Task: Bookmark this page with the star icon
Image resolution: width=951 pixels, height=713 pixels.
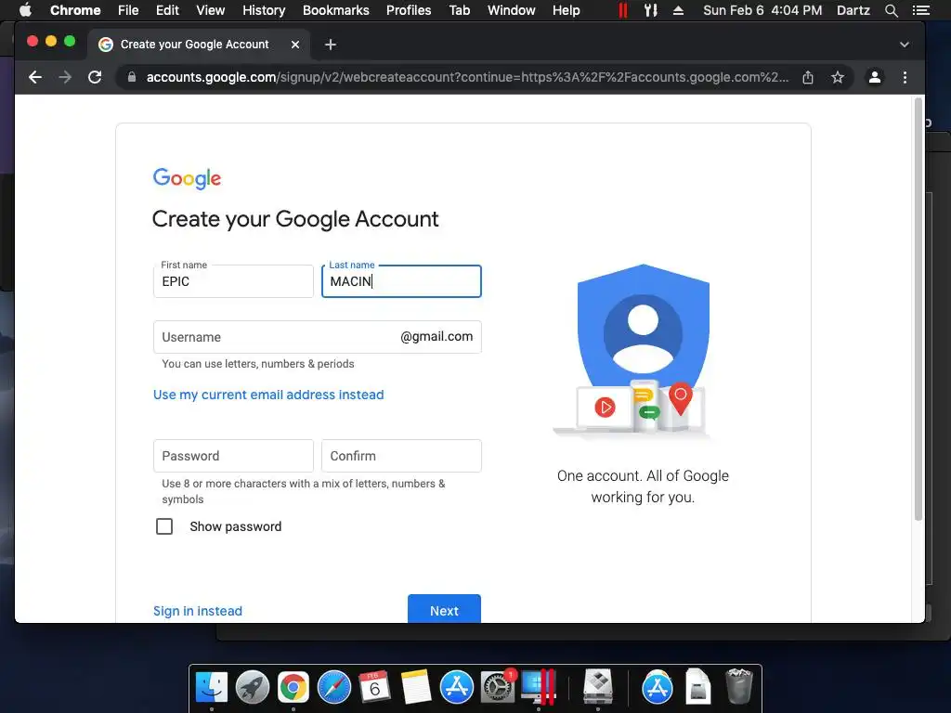Action: click(x=838, y=77)
